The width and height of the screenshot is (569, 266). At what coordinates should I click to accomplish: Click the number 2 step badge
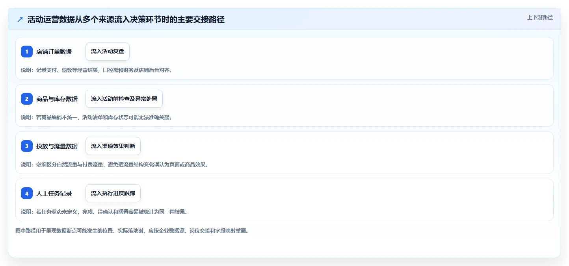pyautogui.click(x=27, y=99)
